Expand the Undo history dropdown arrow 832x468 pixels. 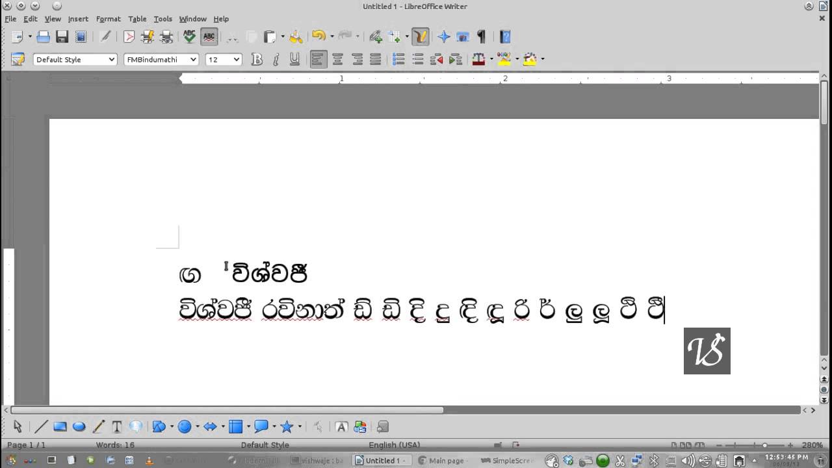[331, 37]
